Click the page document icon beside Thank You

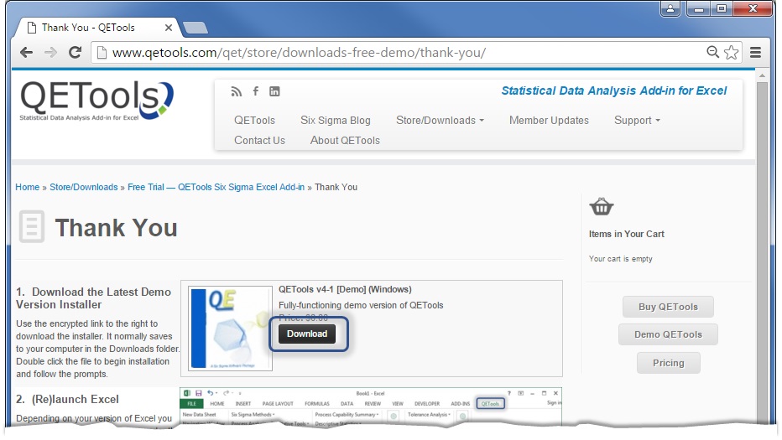click(32, 227)
